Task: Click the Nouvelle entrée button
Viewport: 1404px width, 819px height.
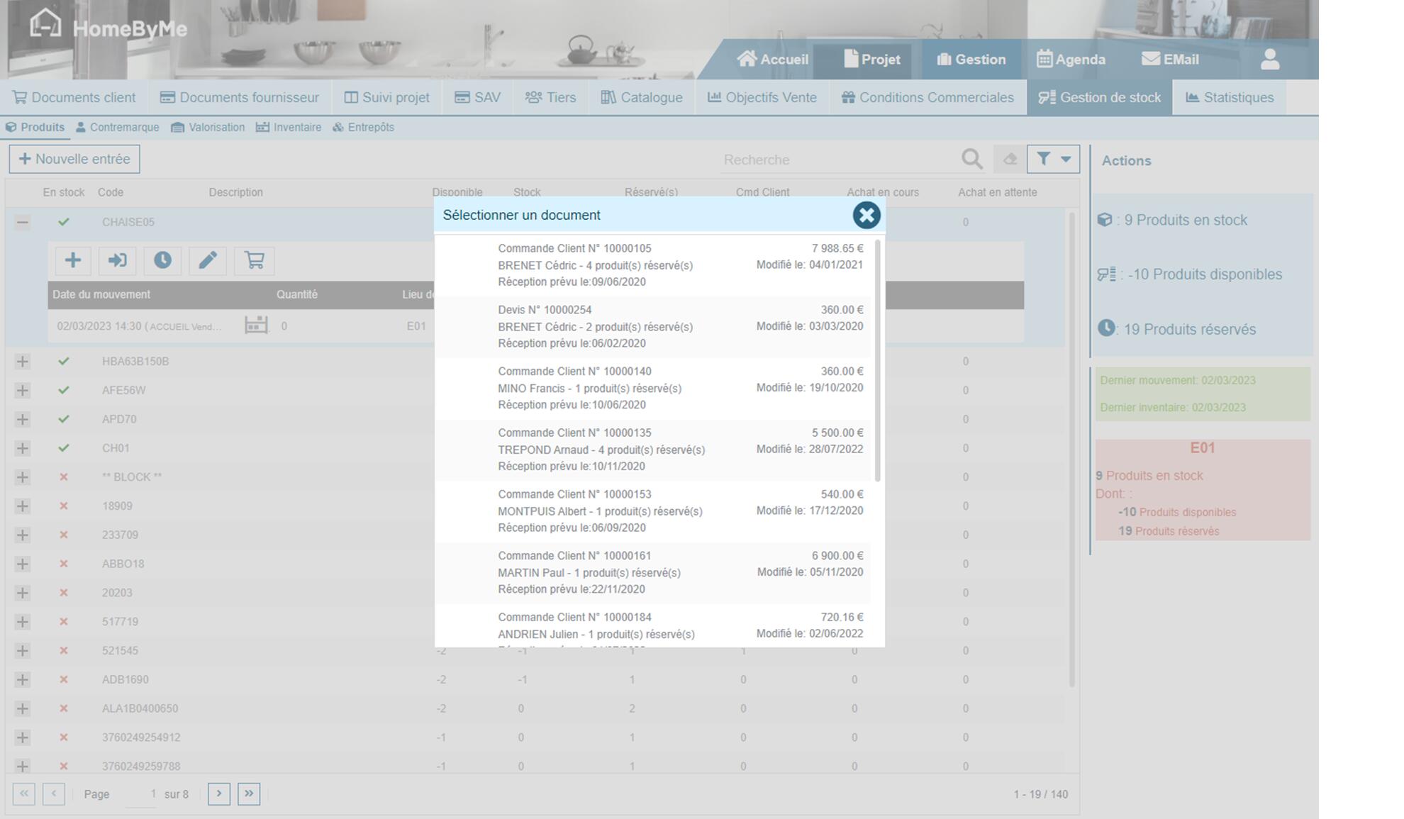Action: (74, 159)
